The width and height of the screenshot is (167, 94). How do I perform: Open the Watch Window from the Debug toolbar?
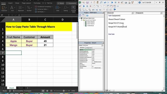click(115, 6)
